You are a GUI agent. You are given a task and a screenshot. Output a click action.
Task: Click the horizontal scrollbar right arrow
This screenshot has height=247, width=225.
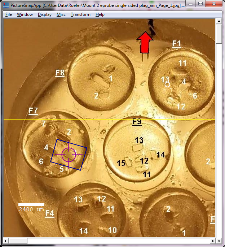212,240
